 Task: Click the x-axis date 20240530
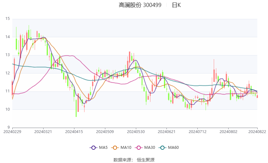pyautogui.click(x=136, y=132)
